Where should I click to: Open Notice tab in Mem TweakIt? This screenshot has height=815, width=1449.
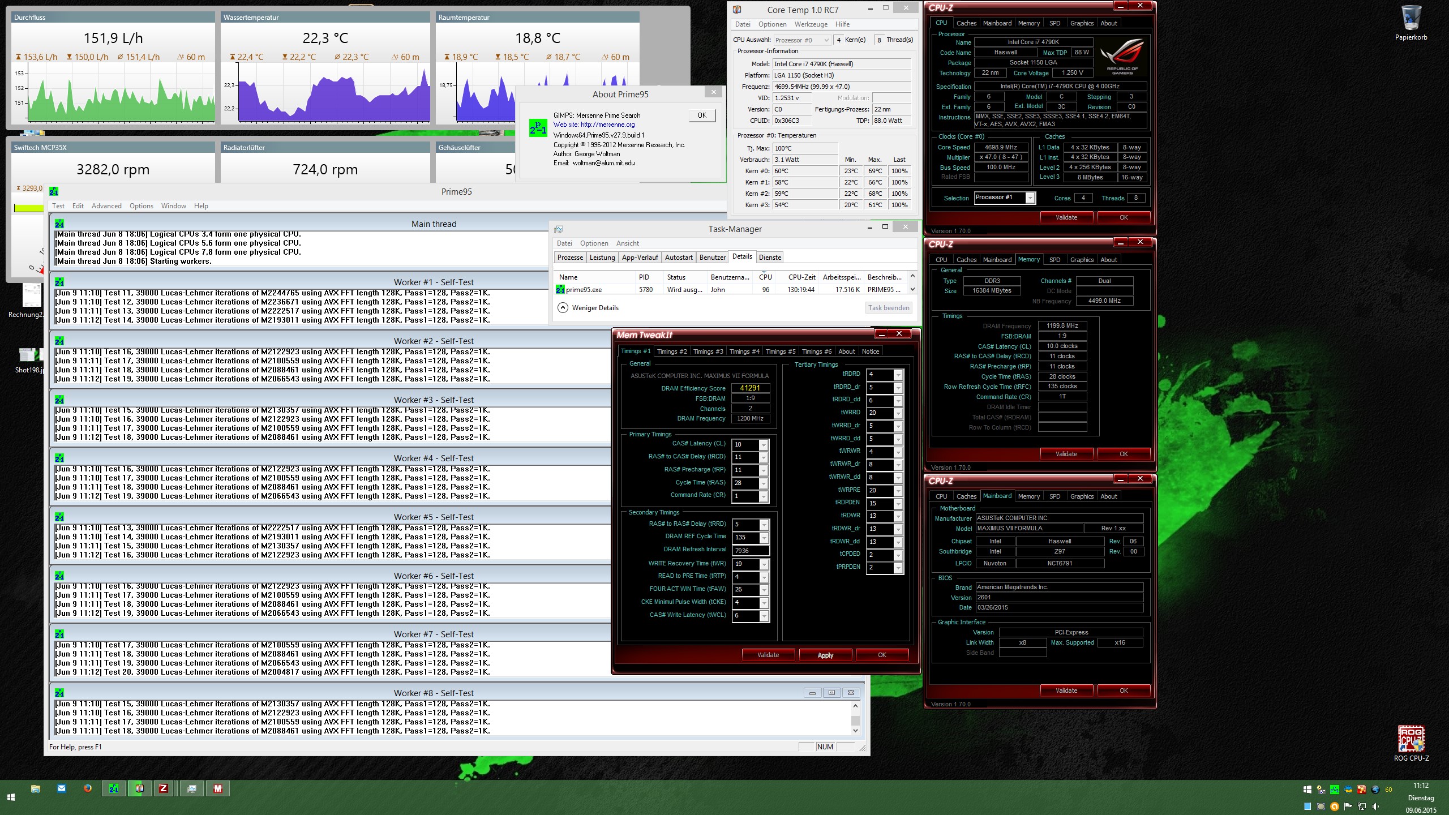[871, 351]
